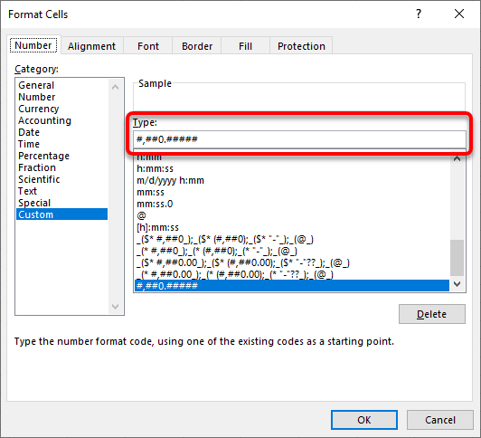The height and width of the screenshot is (438, 481).
Task: Switch to the Alignment tab
Action: coord(91,46)
